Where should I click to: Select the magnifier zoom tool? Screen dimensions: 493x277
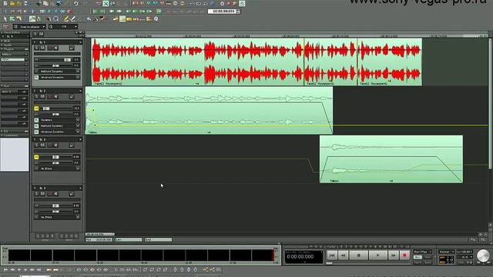[56, 19]
